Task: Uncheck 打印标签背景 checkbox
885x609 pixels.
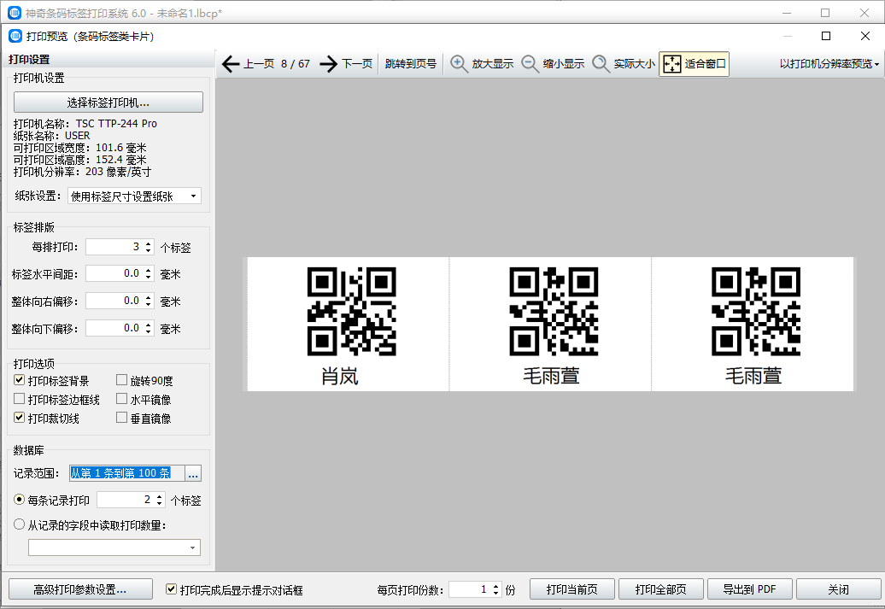Action: point(19,380)
